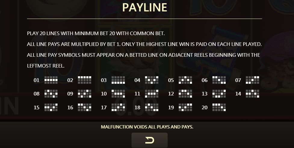Select payline 15 pattern diagram
Screen dimensions: 294x148
51,107
